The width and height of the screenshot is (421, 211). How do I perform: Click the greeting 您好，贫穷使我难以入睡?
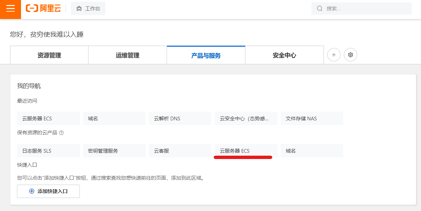click(47, 34)
